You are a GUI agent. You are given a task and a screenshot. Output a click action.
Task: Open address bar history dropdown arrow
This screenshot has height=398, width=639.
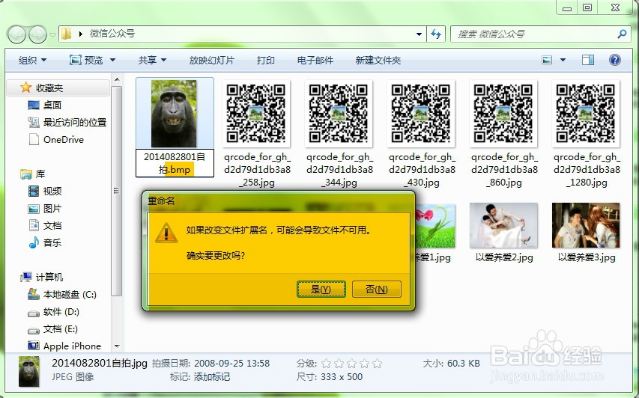tap(419, 34)
